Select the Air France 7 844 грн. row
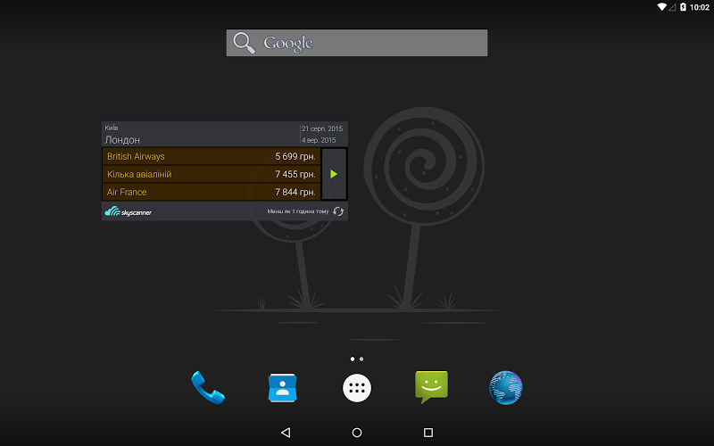Screen dimensions: 714x446 tap(212, 192)
